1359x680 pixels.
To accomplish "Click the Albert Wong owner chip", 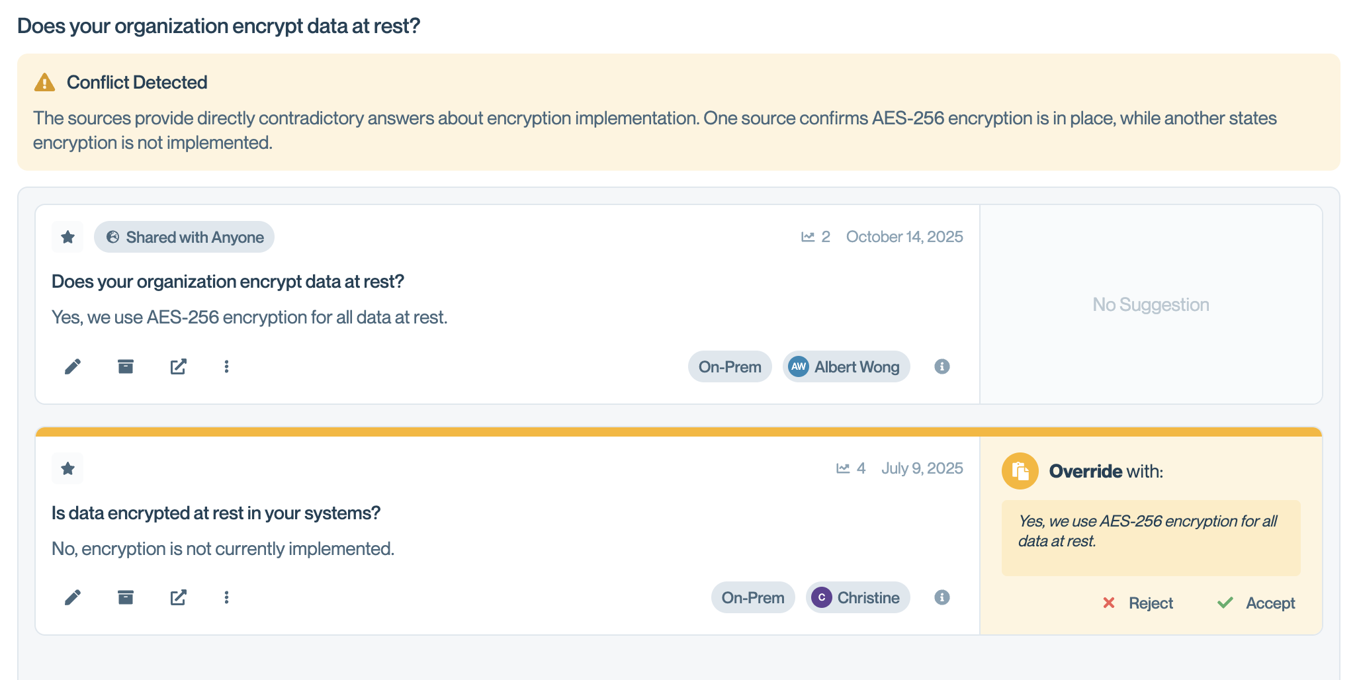I will [846, 366].
